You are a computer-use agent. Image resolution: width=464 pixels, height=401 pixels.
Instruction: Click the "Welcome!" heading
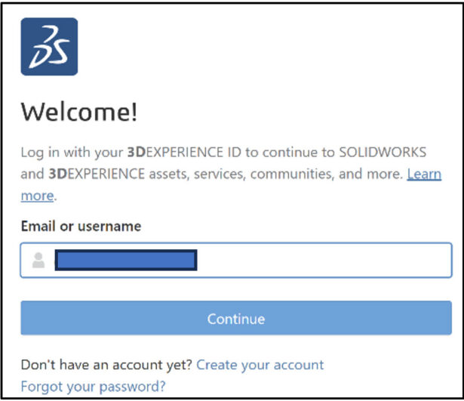click(79, 113)
